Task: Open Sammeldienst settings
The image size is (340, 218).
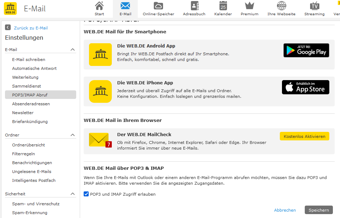Action: (26, 86)
